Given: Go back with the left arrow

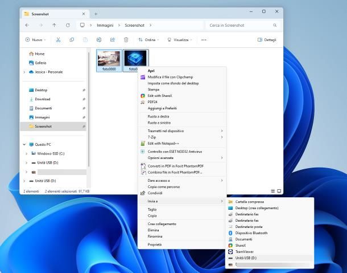Looking at the screenshot, I should coord(27,25).
